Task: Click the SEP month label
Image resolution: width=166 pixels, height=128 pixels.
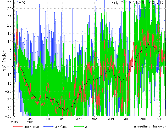Action: [x=159, y=119]
